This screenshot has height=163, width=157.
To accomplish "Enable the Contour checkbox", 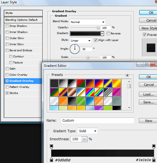I will click(x=11, y=57).
